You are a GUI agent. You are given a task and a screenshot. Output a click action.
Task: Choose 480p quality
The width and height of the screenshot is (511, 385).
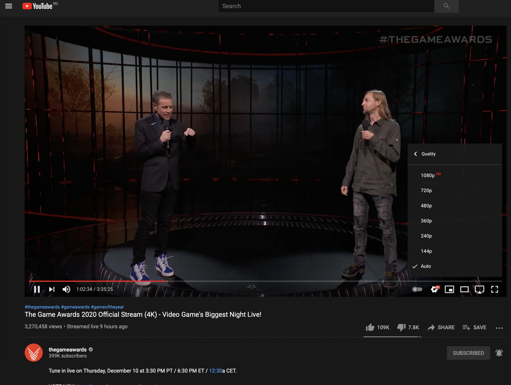[x=426, y=206]
